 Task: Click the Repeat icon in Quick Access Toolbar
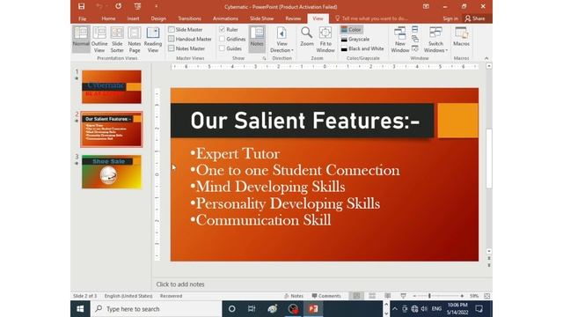118,6
